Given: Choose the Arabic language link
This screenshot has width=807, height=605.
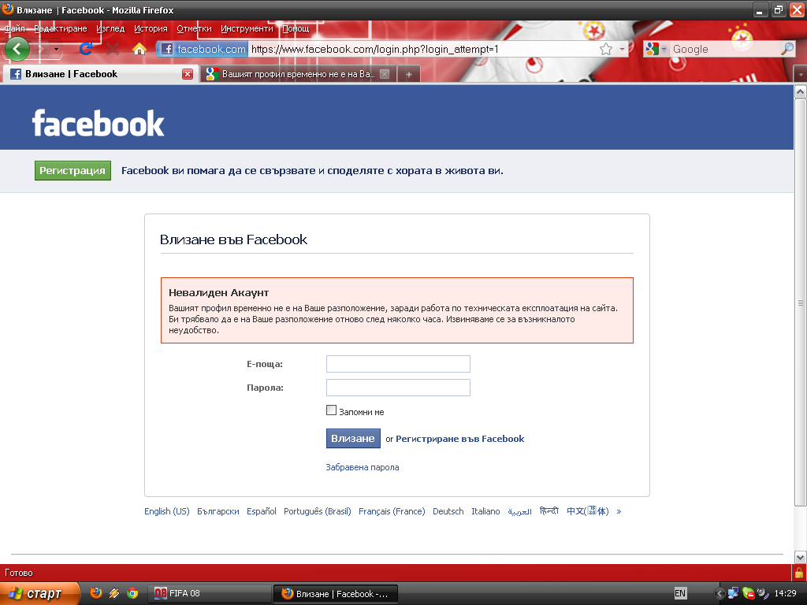Looking at the screenshot, I should (x=520, y=511).
